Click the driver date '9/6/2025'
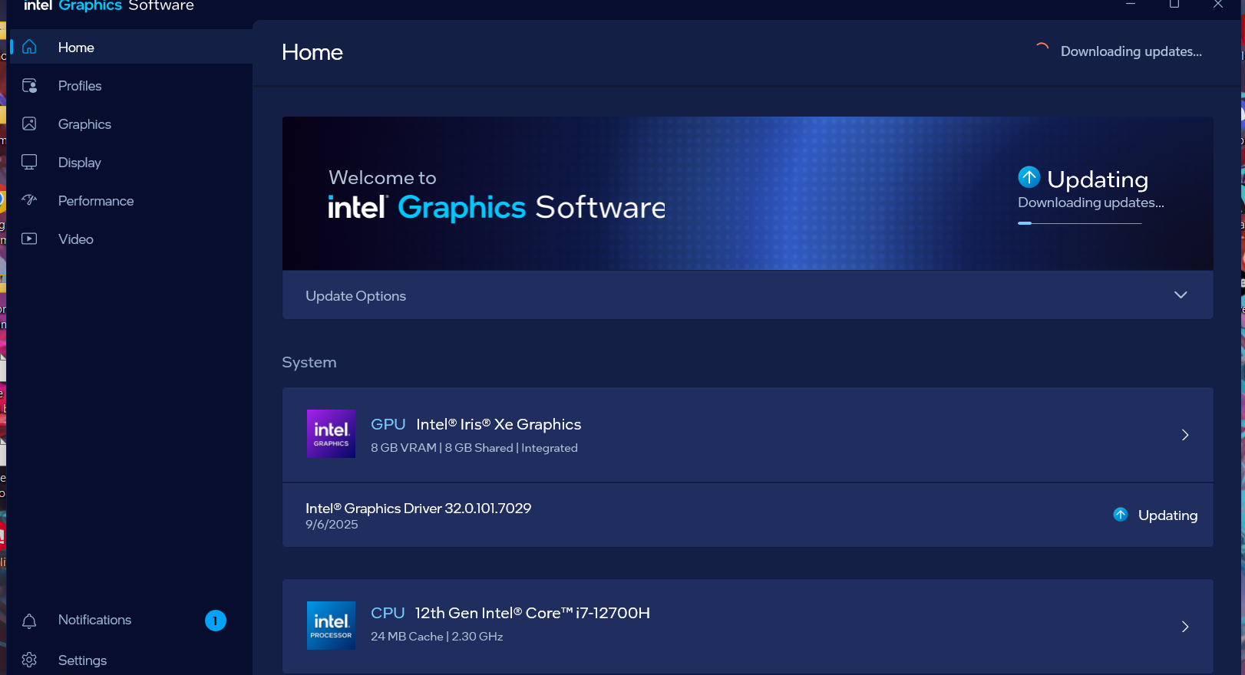The height and width of the screenshot is (675, 1245). pyautogui.click(x=332, y=525)
